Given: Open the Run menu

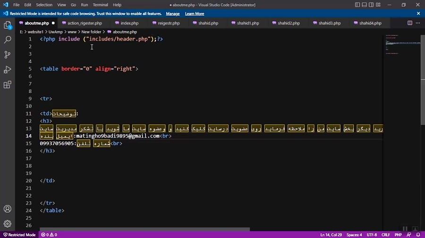Looking at the screenshot, I should tap(85, 5).
